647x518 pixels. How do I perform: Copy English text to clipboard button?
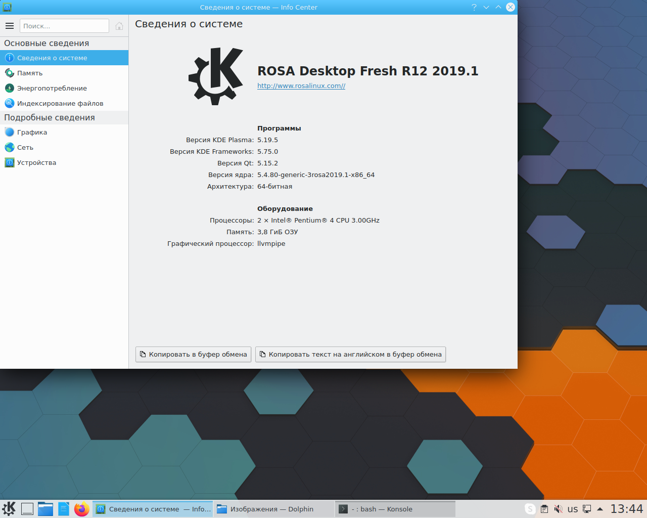tap(350, 354)
